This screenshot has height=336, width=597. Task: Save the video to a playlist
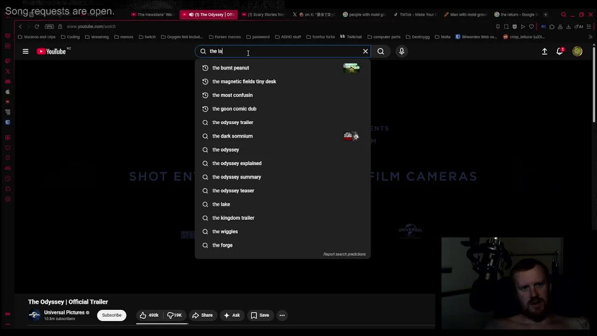[260, 315]
